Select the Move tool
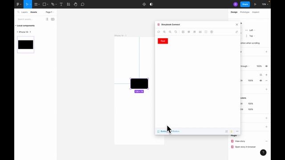This screenshot has width=285, height=160. pyautogui.click(x=27, y=4)
